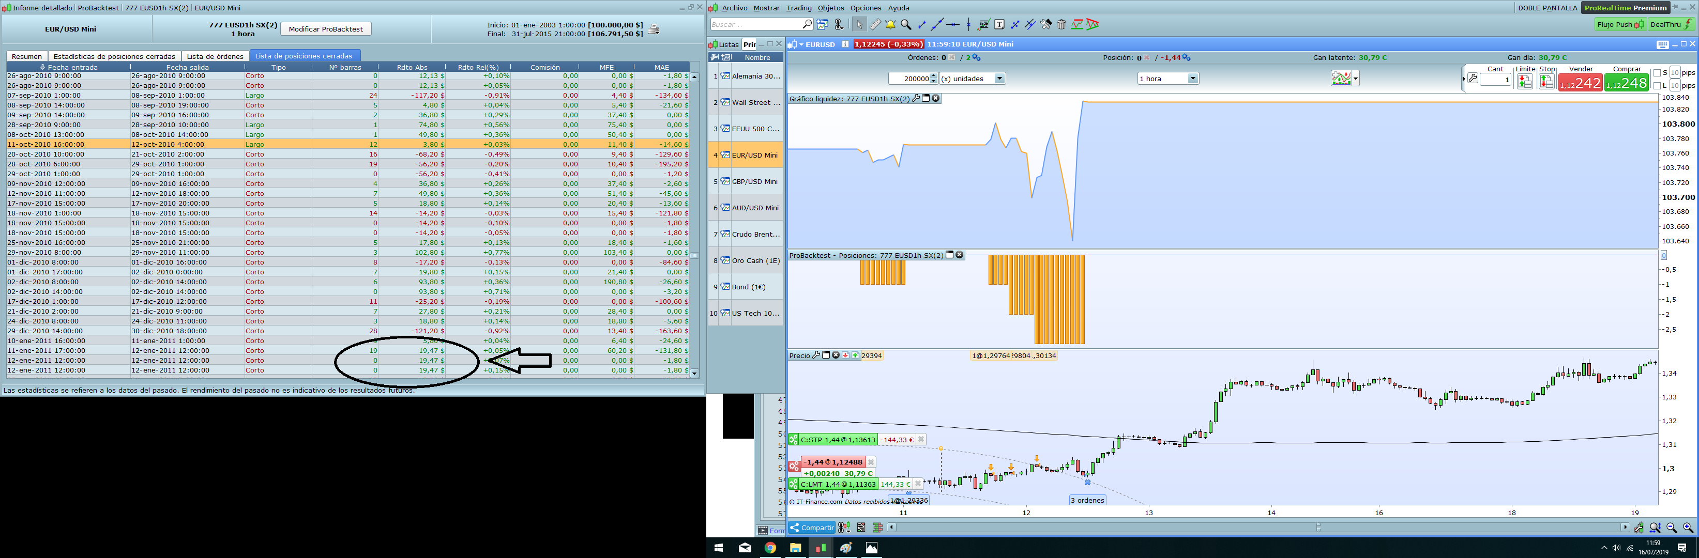Enable the L limit pips checkbox
Image resolution: width=1699 pixels, height=558 pixels.
[1657, 86]
